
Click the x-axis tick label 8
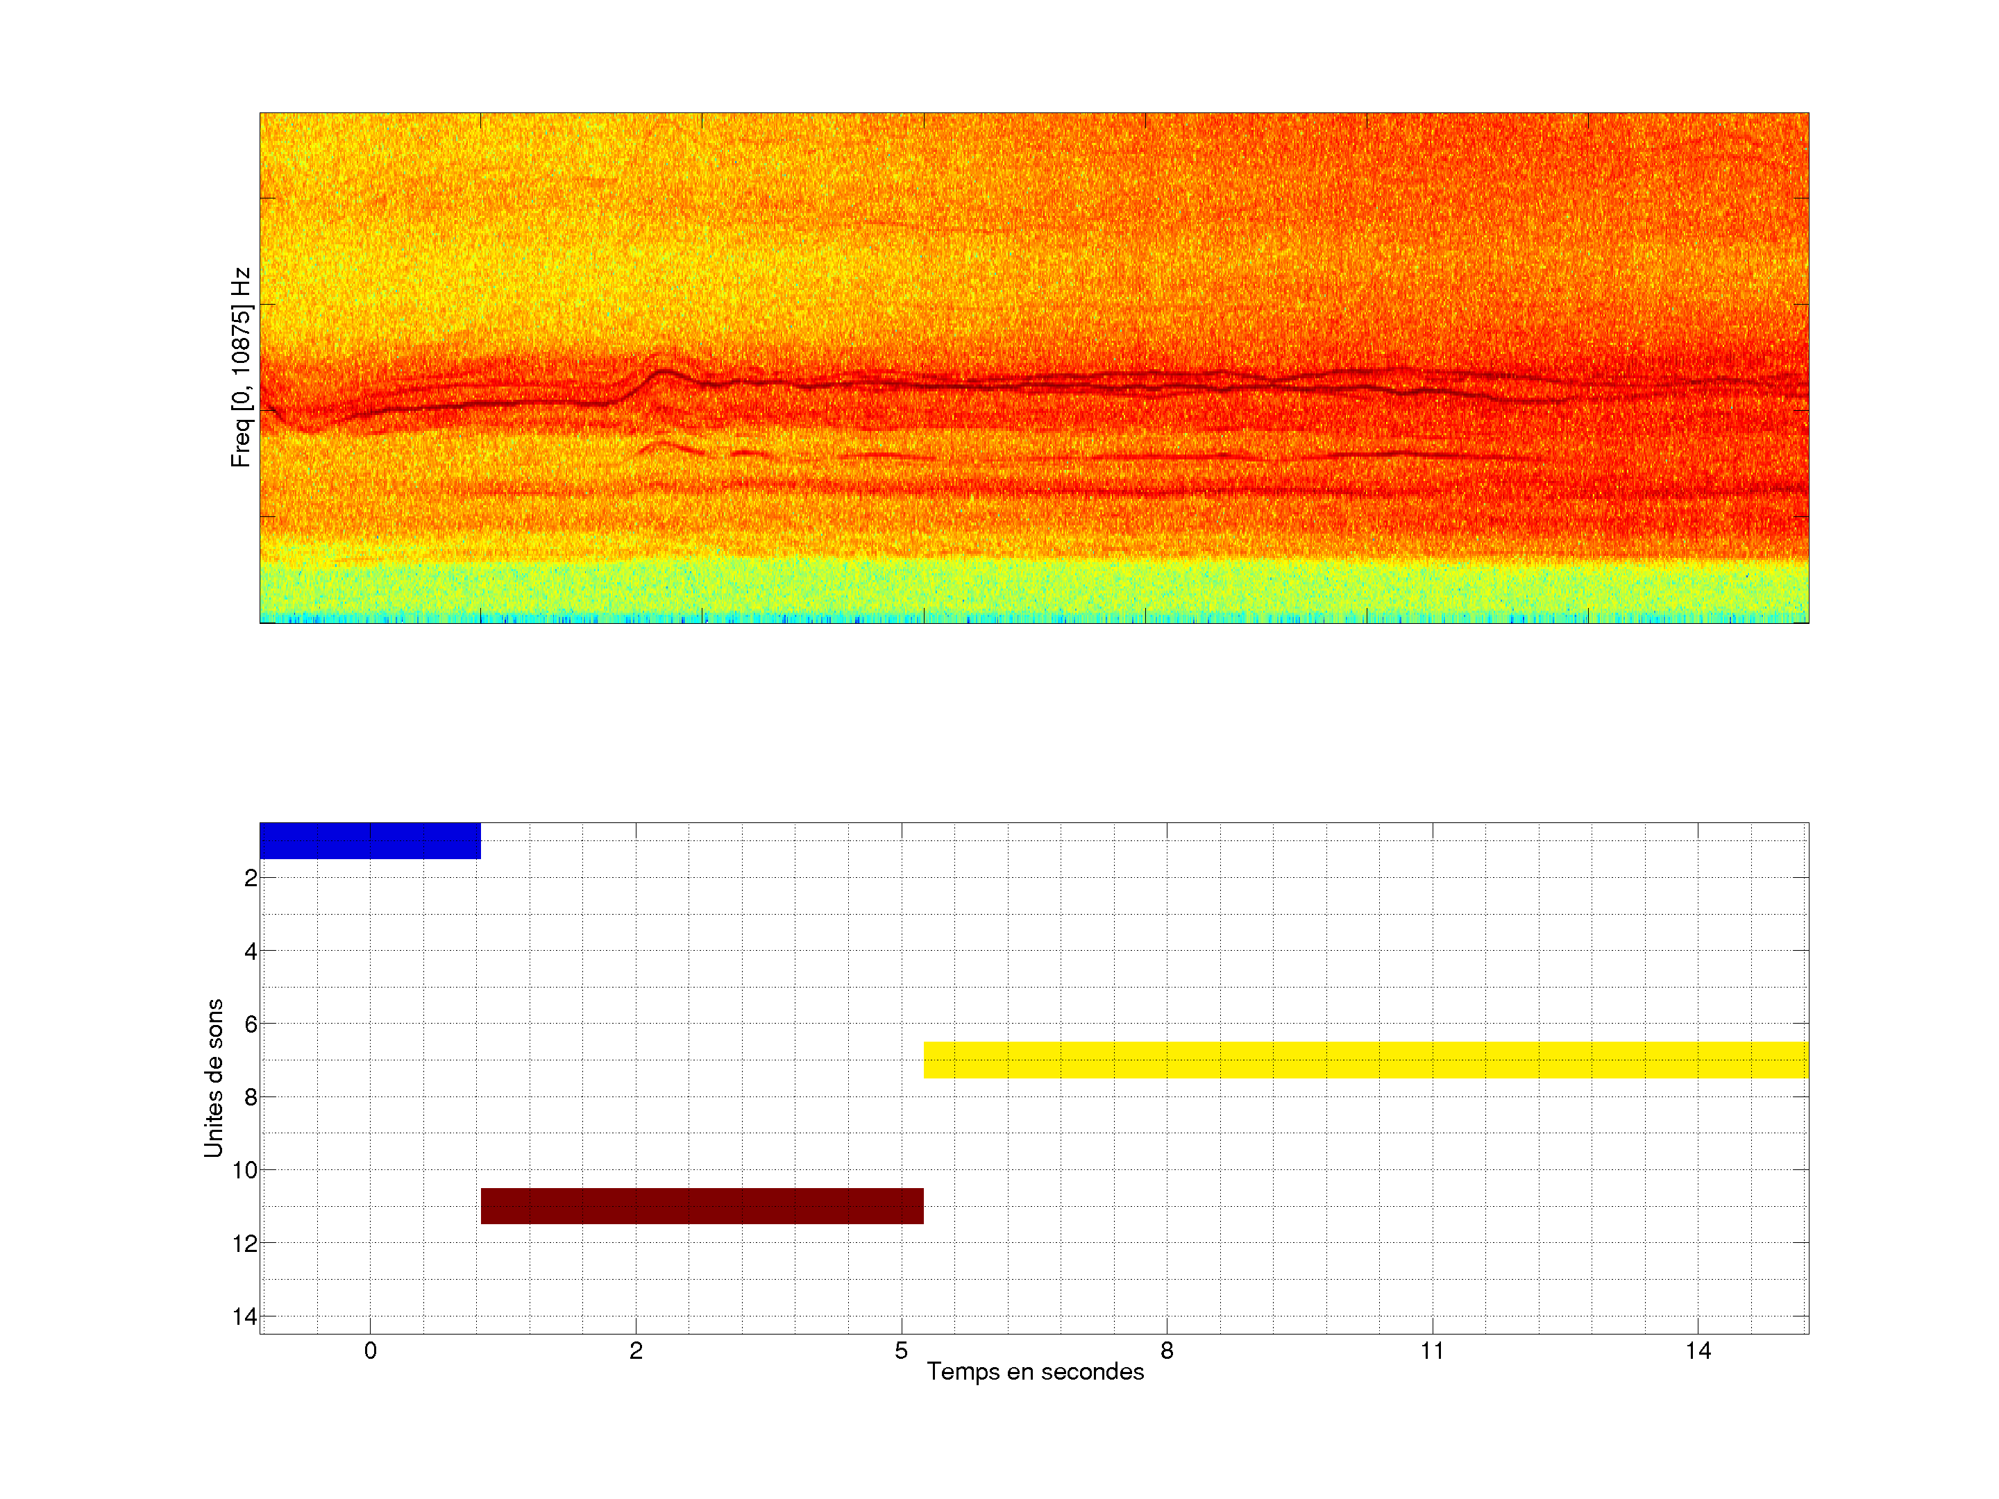pyautogui.click(x=1167, y=1350)
